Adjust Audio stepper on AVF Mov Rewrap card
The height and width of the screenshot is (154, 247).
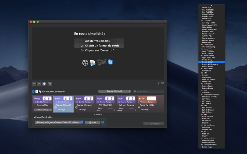(136, 110)
